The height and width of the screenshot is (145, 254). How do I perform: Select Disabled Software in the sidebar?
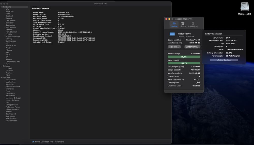pyautogui.click(x=13, y=86)
